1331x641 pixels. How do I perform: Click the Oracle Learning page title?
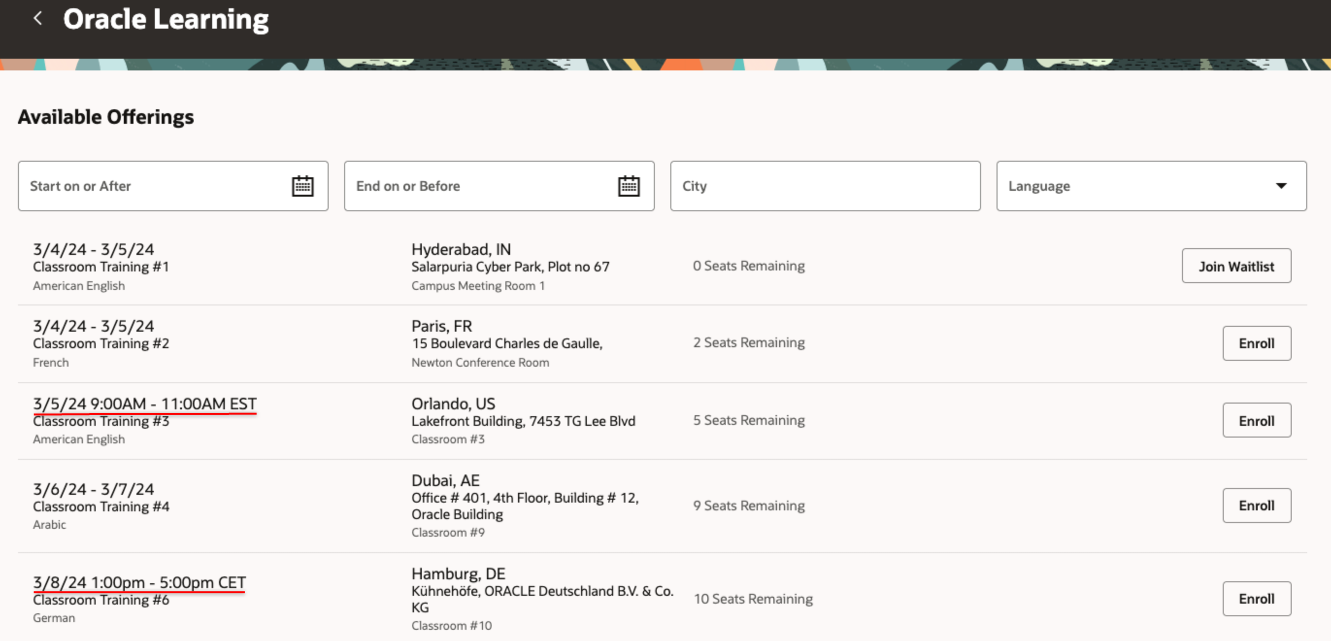pyautogui.click(x=166, y=19)
